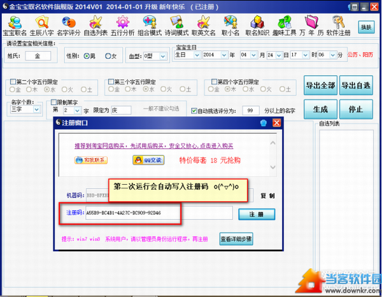The width and height of the screenshot is (382, 297).
Task: Click the 姓氏 surname input field
Action: coord(38,56)
